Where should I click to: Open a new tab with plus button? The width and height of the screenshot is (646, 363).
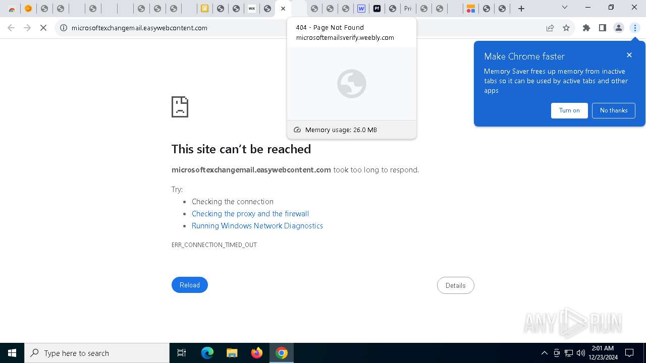pos(521,9)
